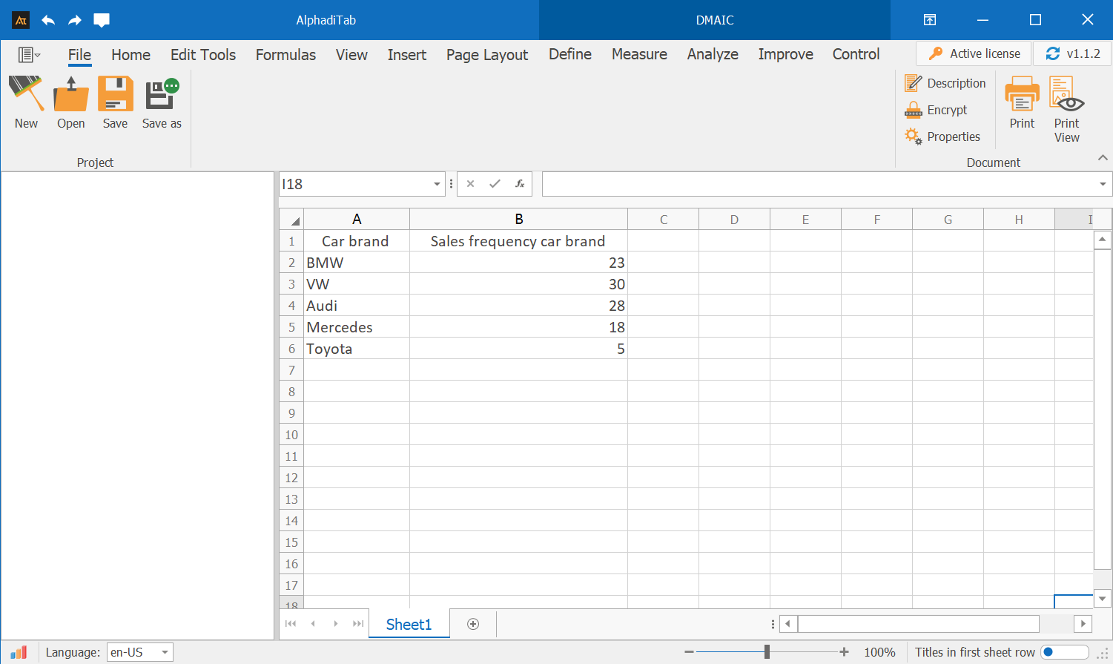The image size is (1113, 664).
Task: Click the Print icon
Action: tap(1022, 95)
